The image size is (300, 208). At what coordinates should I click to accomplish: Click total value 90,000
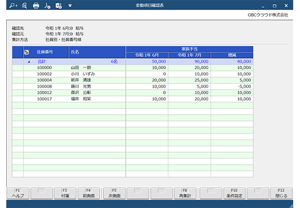201,62
